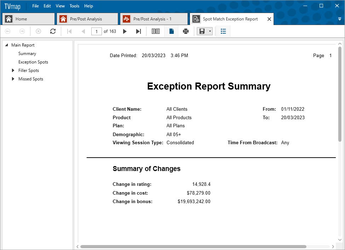
Task: Click the Exception Report Summary heading
Action: pos(209,86)
